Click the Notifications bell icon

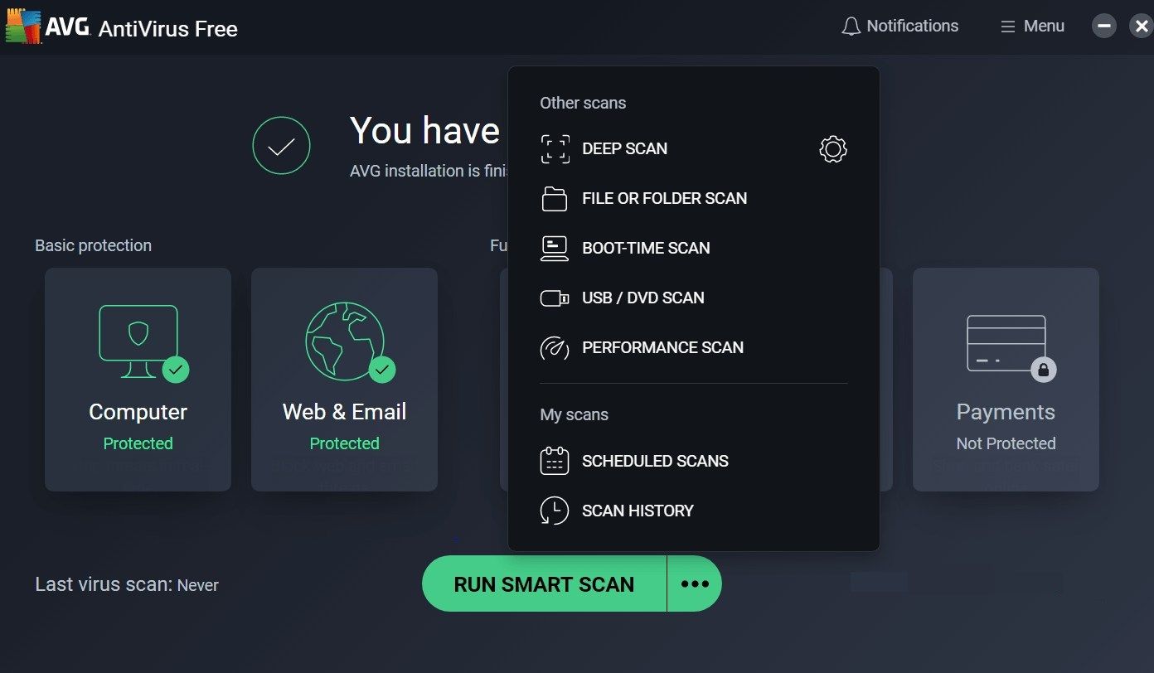851,27
